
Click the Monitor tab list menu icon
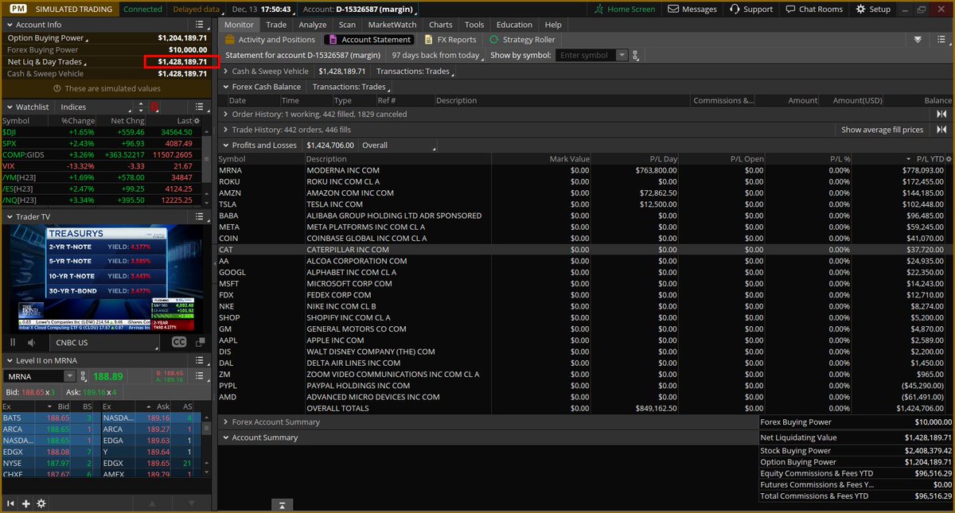tap(940, 39)
